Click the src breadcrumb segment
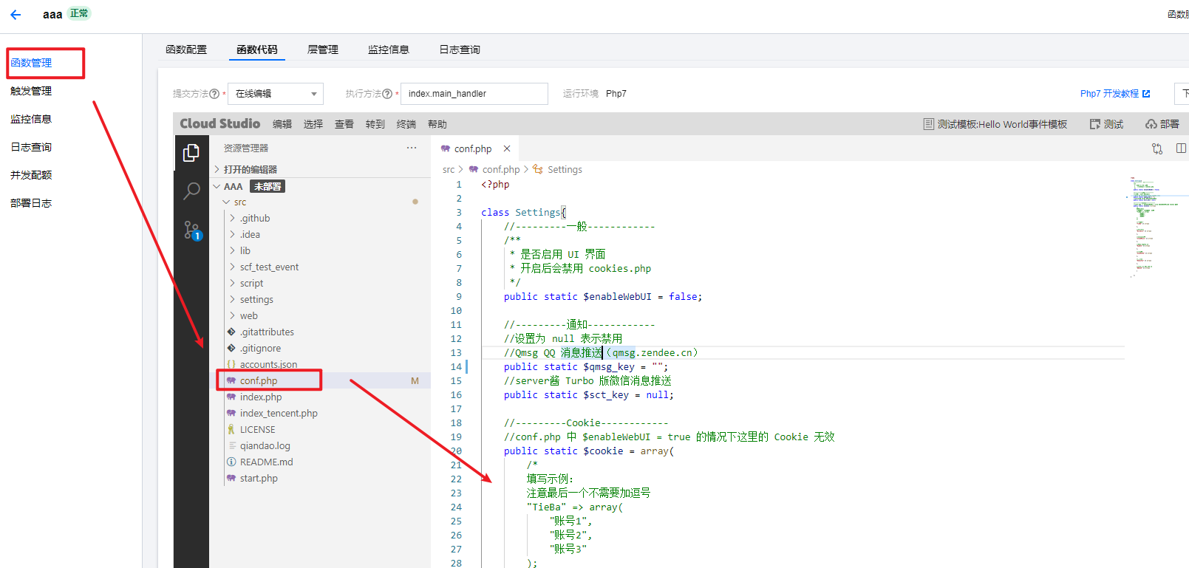Screen dimensions: 1189x568 tap(449, 169)
